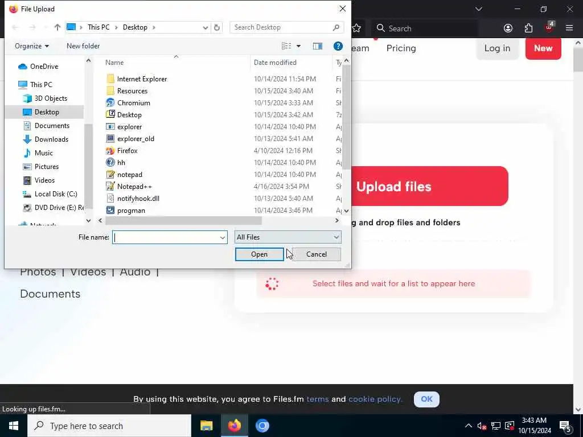The height and width of the screenshot is (437, 583).
Task: Click the bookmark star icon in Firefox
Action: [x=356, y=28]
